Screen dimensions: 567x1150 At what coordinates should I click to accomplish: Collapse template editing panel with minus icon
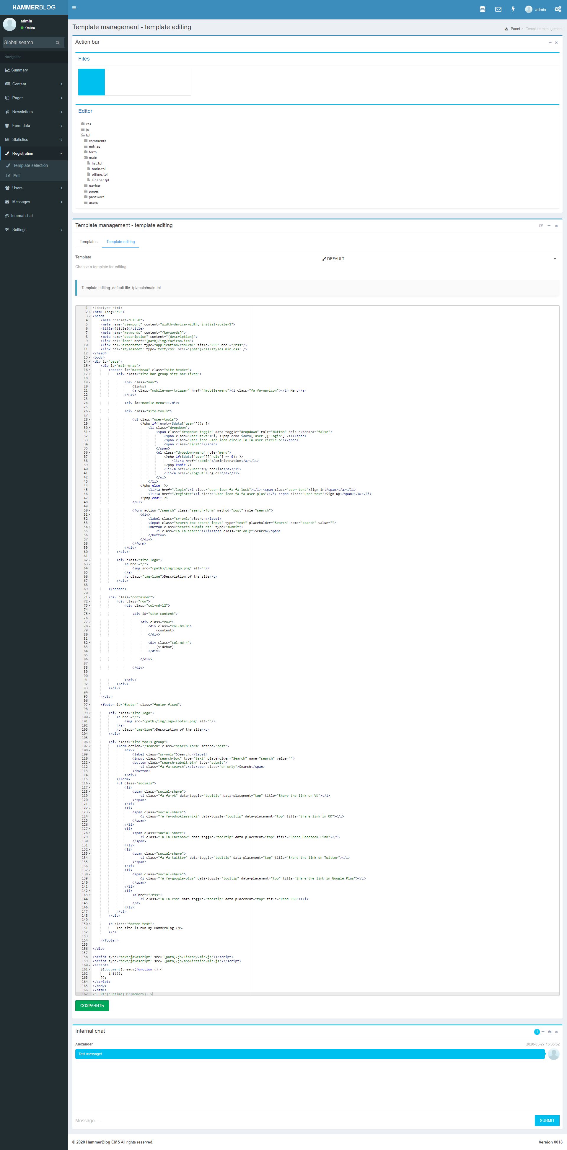click(x=549, y=226)
